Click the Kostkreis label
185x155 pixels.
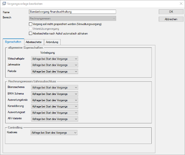tap(12, 132)
